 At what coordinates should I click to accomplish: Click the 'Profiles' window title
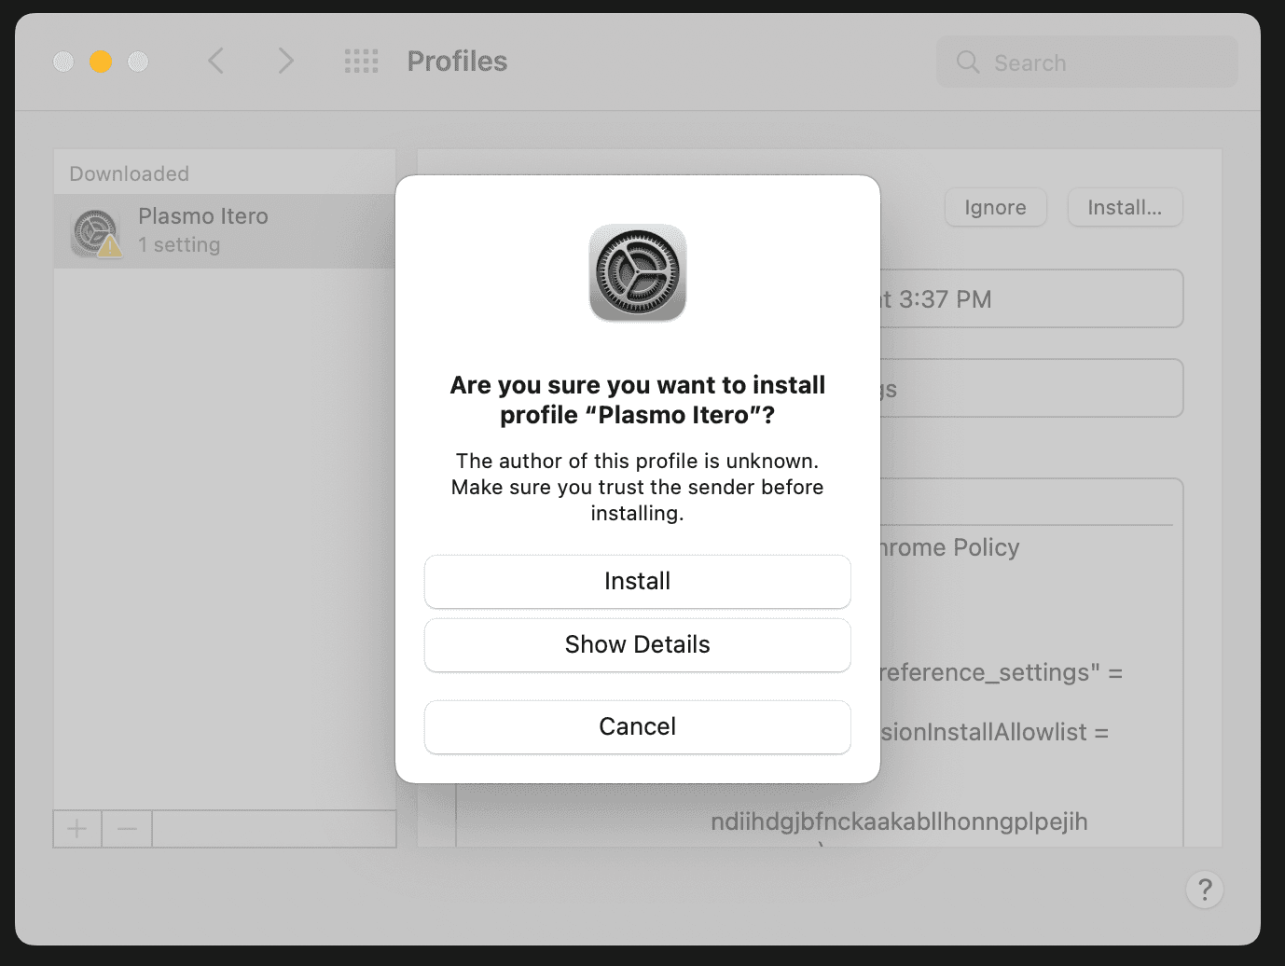tap(457, 62)
